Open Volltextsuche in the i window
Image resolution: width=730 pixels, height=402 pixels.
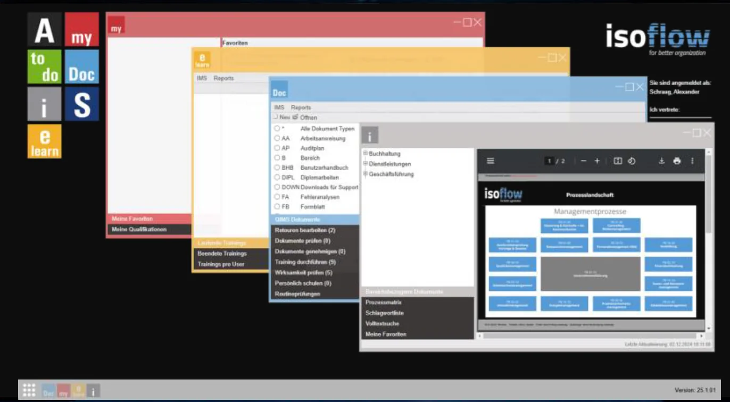(x=418, y=323)
